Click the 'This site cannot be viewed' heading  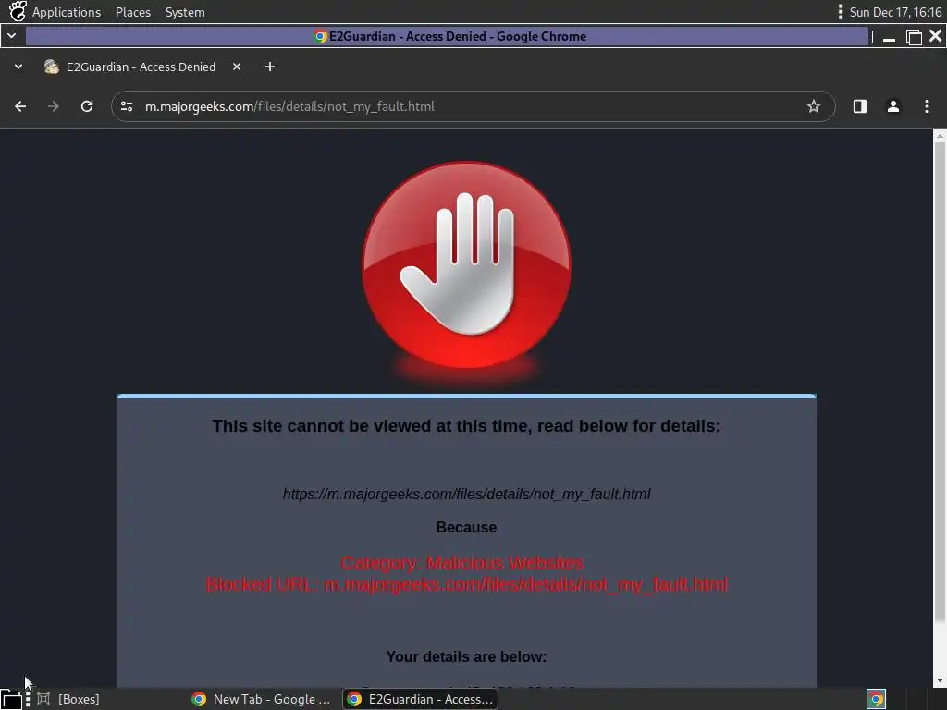click(466, 426)
